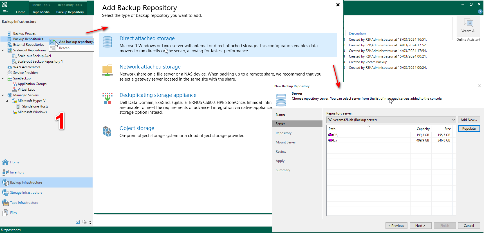Click the SureBackup node icon

[10, 78]
